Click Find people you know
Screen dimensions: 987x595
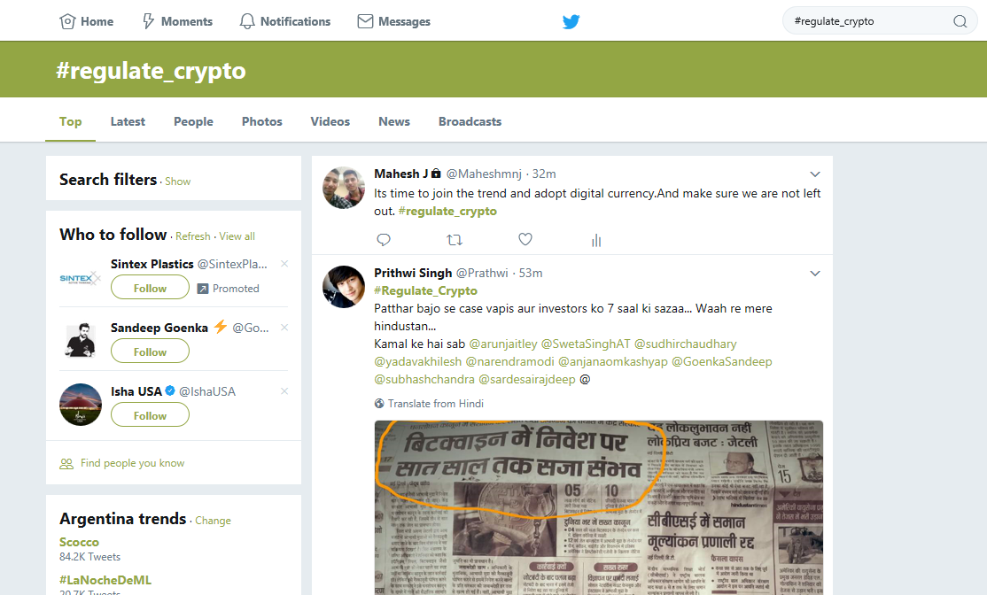[132, 463]
